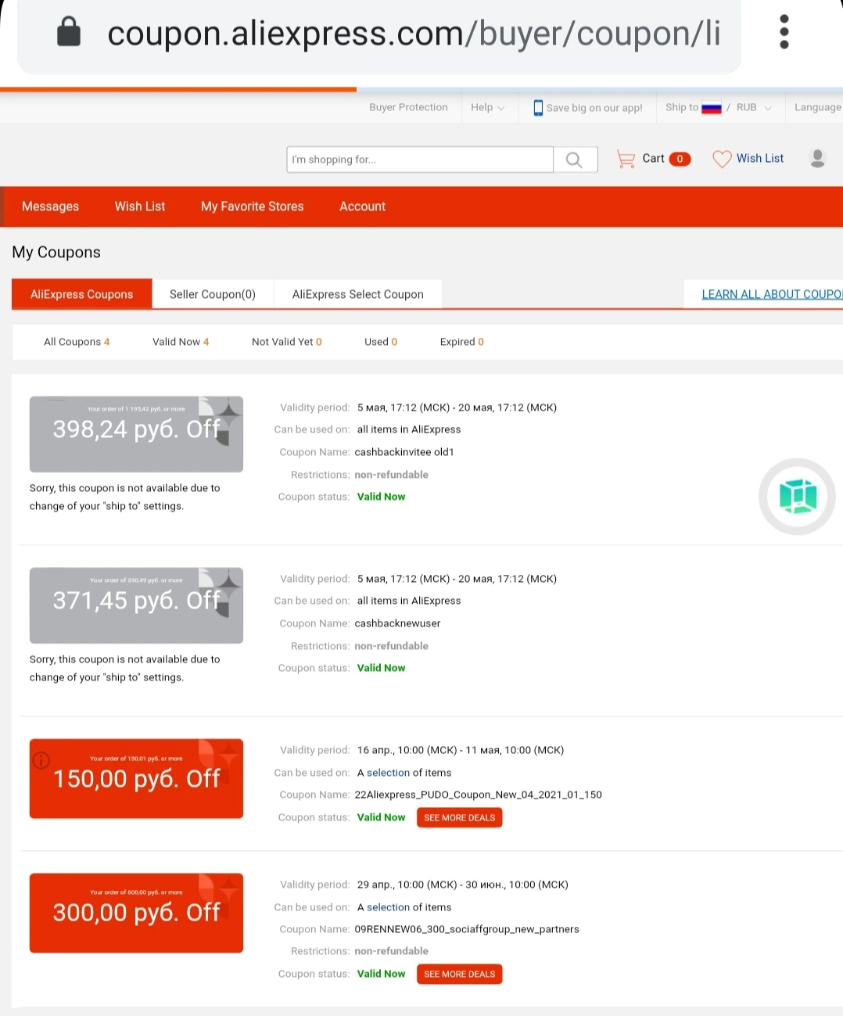
Task: Open the shopping cart icon
Action: click(x=626, y=159)
